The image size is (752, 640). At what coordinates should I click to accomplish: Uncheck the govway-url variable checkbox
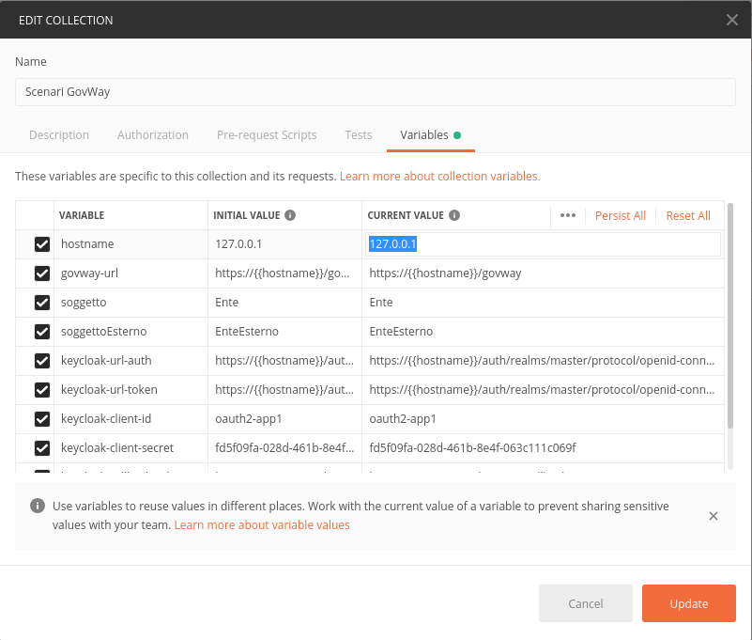(x=42, y=273)
